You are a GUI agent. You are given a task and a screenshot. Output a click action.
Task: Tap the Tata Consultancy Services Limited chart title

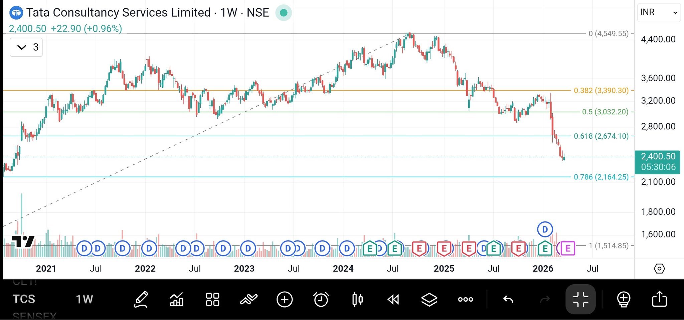tap(119, 13)
